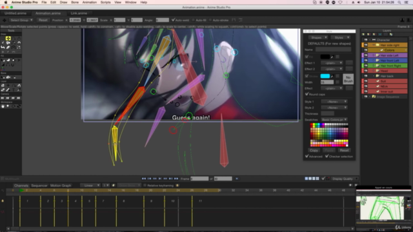This screenshot has height=232, width=413.
Task: Switch to the Motion Graph tab
Action: coord(61,186)
